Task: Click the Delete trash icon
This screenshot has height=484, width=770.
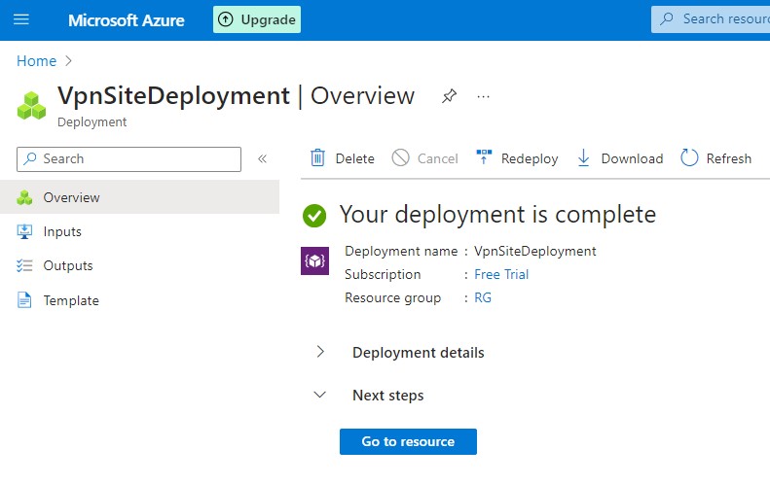Action: (318, 158)
